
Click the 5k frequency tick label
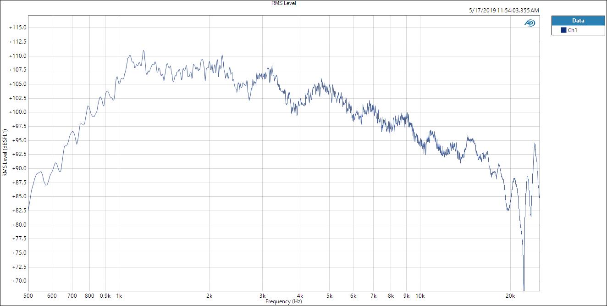(x=329, y=296)
